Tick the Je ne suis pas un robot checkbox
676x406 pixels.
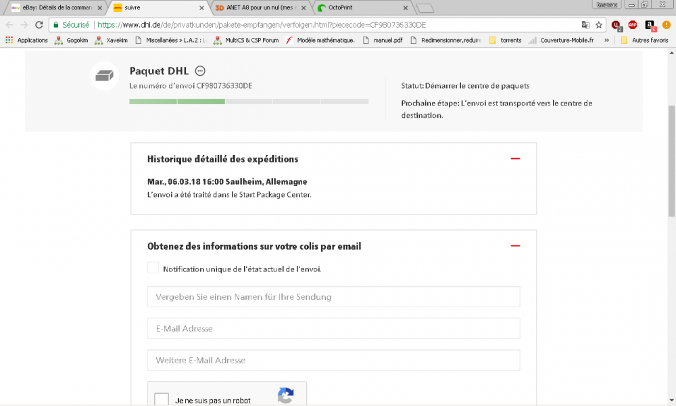(162, 399)
